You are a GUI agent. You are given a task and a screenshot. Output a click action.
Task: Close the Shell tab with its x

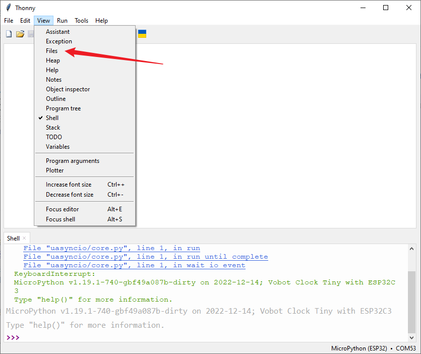24,238
